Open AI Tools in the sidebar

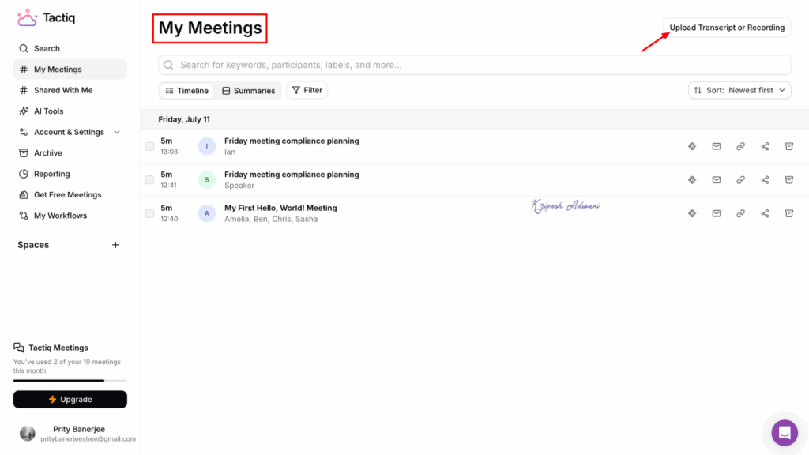48,111
